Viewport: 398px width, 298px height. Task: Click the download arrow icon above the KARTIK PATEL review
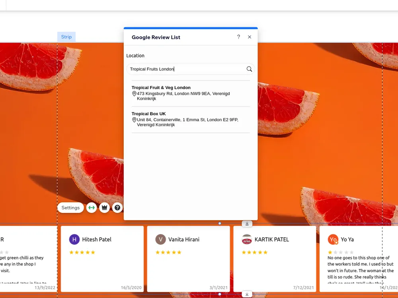pyautogui.click(x=247, y=223)
